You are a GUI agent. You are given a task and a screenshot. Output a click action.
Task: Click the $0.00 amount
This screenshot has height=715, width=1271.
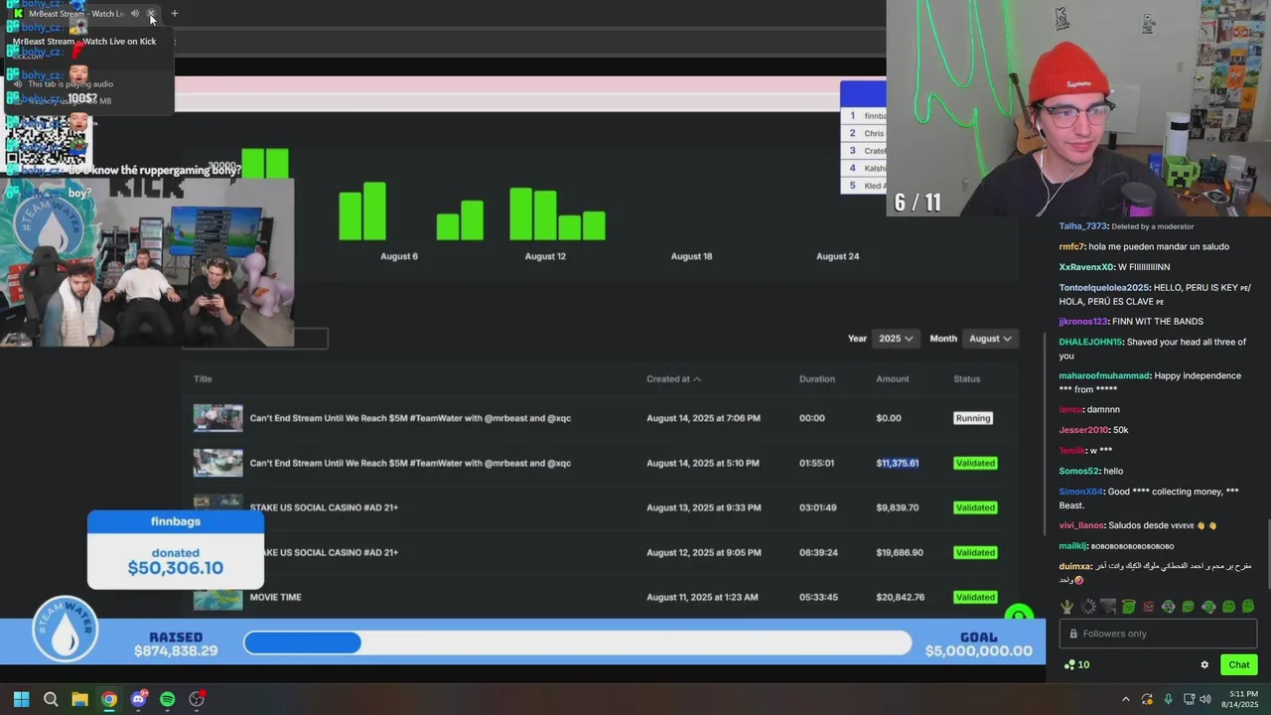[889, 418]
